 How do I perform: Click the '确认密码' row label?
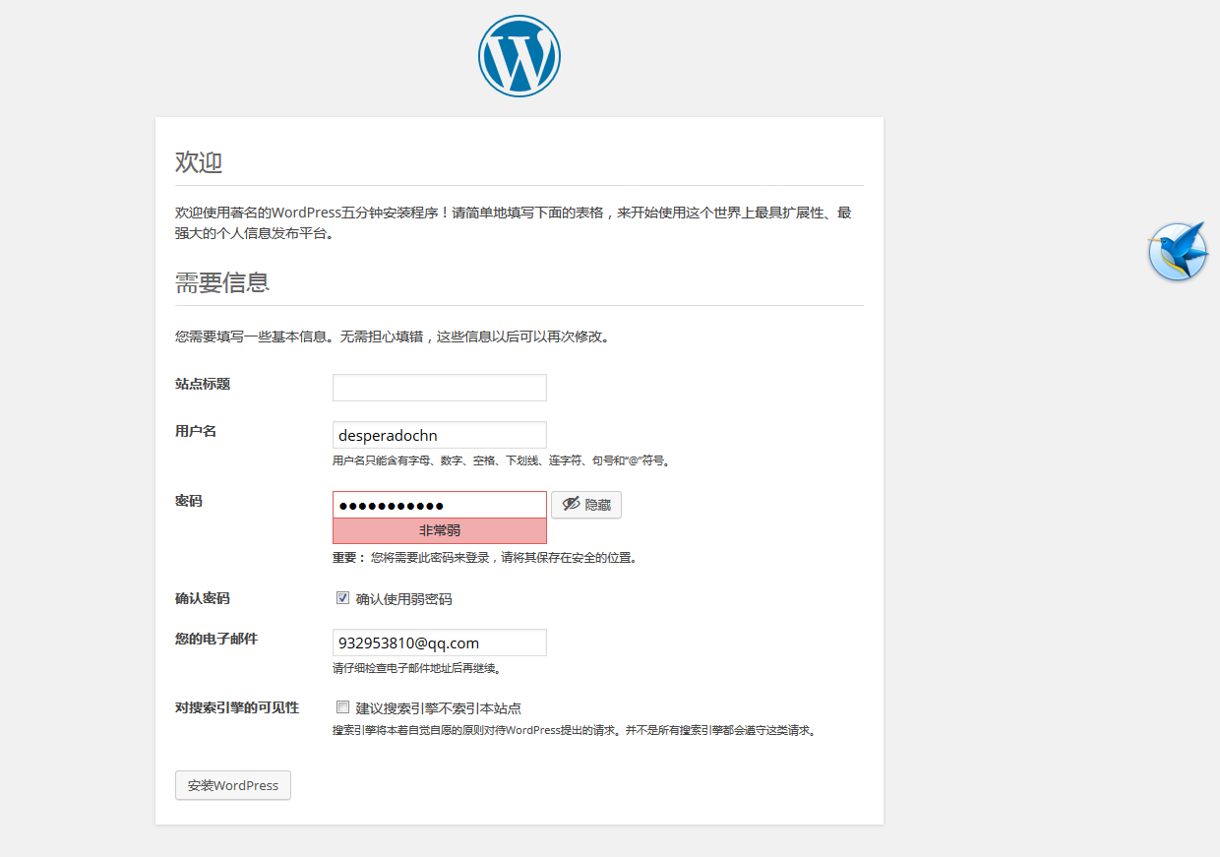(x=203, y=598)
